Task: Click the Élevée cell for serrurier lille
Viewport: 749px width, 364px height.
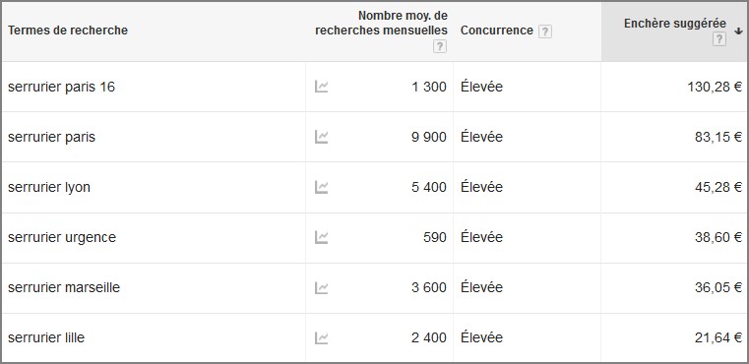Action: tap(481, 337)
